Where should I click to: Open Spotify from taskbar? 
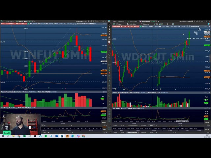(x=46, y=136)
